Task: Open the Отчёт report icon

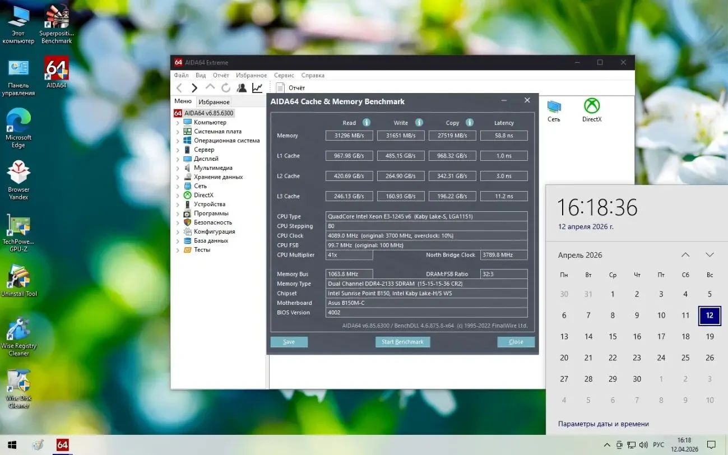Action: tap(280, 87)
